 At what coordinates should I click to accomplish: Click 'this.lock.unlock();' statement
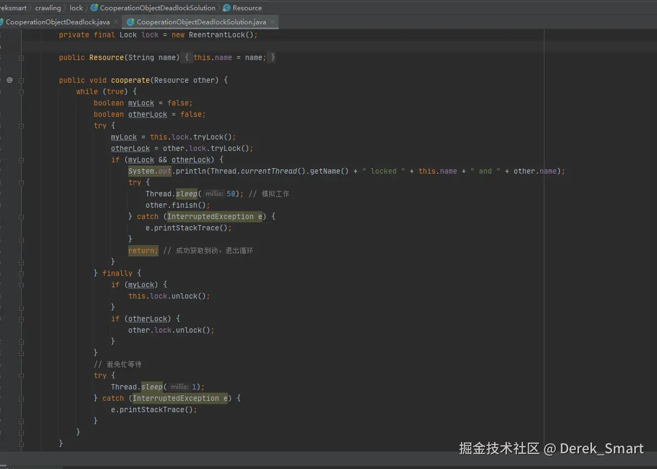(169, 296)
